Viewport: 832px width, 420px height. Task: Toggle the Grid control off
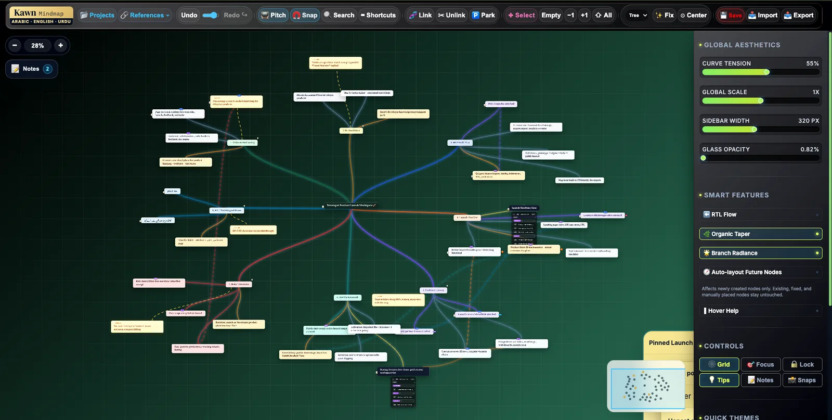[x=719, y=364]
